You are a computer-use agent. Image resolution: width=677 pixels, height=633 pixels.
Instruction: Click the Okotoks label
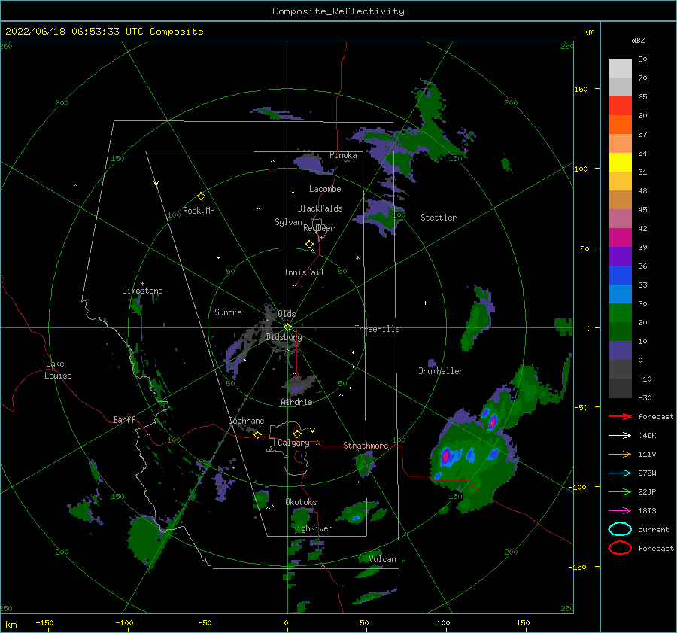pyautogui.click(x=301, y=502)
